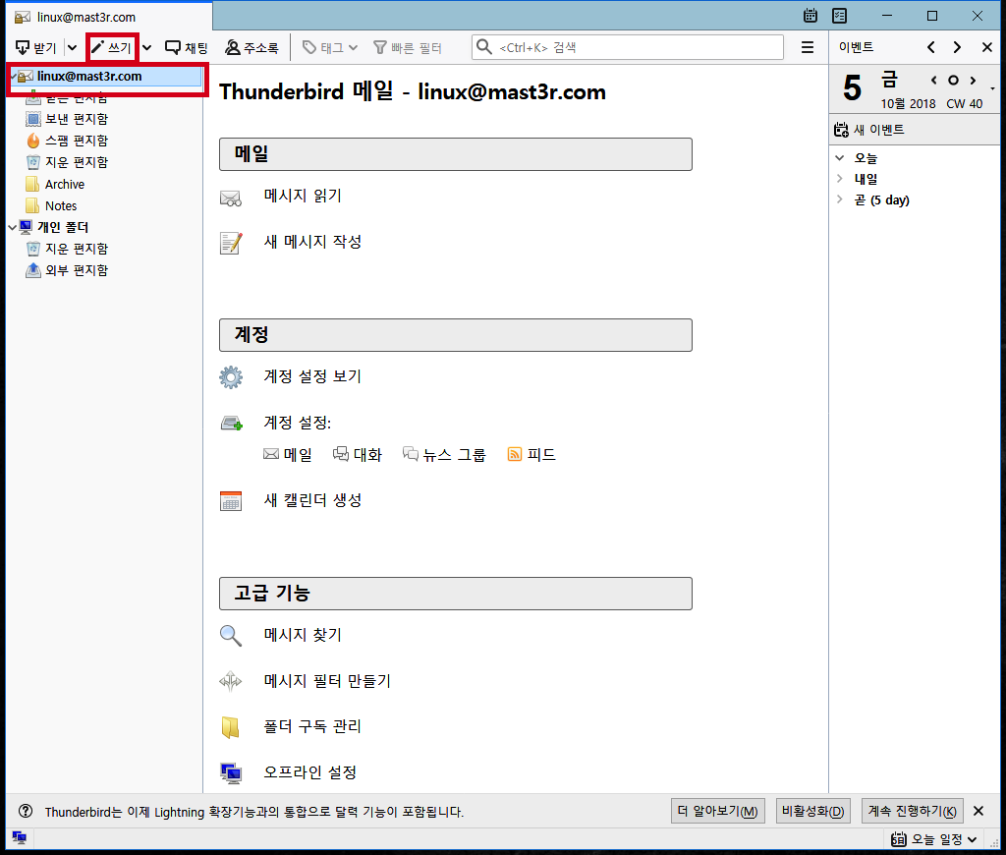The width and height of the screenshot is (1006, 855).
Task: Open the 받기 dropdown arrow
Action: [72, 47]
